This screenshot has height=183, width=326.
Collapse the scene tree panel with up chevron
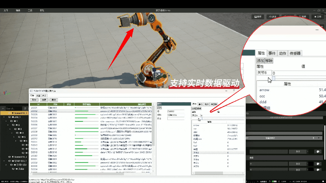pos(3,109)
